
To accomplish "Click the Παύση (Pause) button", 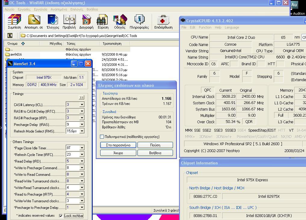I will click(155, 145).
